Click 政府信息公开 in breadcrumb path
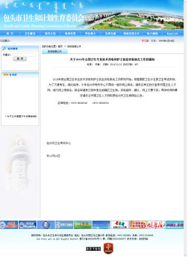 [x=74, y=46]
